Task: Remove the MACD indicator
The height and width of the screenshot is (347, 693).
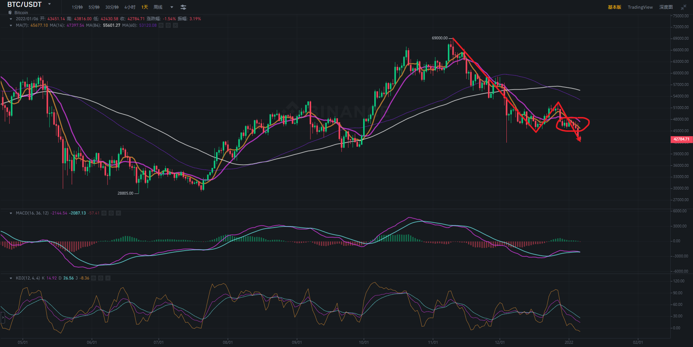Action: tap(118, 213)
